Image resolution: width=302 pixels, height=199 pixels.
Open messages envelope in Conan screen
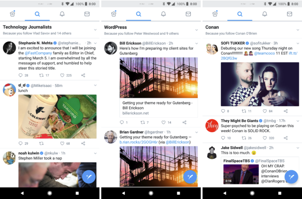tap(290, 14)
